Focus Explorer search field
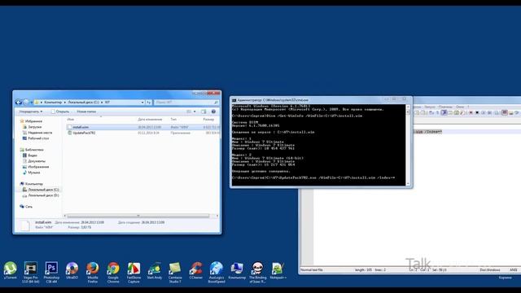This screenshot has height=293, width=521. 186,103
